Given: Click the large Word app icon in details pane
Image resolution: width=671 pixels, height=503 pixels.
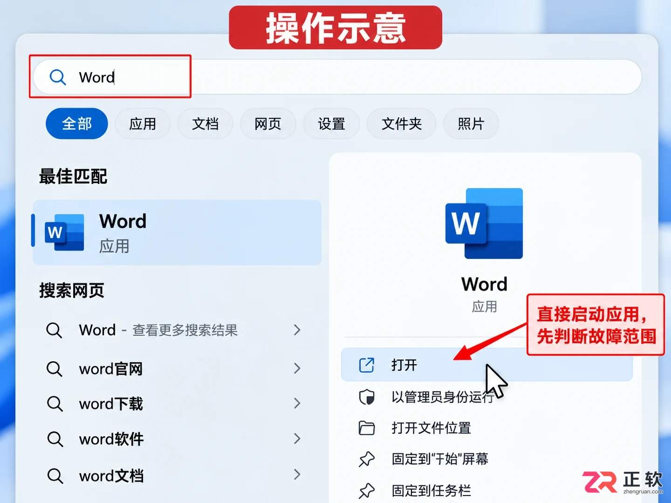Looking at the screenshot, I should 484,224.
